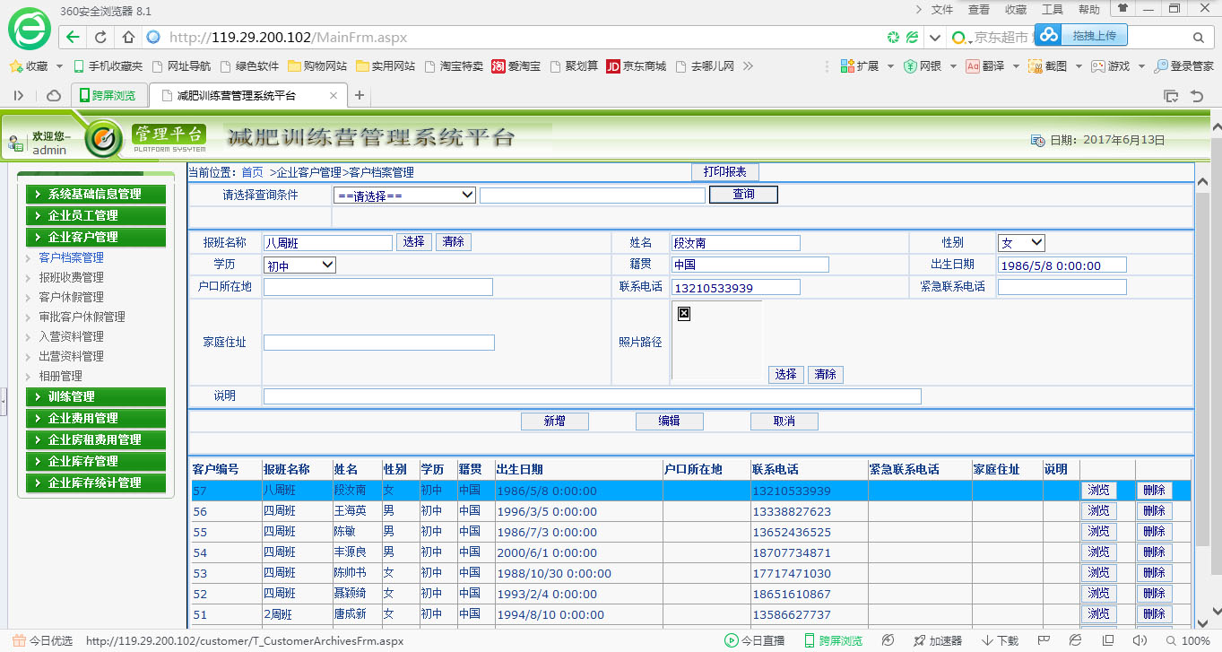This screenshot has width=1222, height=652.
Task: Delete customer record number 56
Action: (x=1154, y=511)
